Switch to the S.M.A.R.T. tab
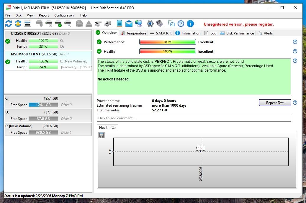The width and height of the screenshot is (306, 203). click(x=161, y=33)
